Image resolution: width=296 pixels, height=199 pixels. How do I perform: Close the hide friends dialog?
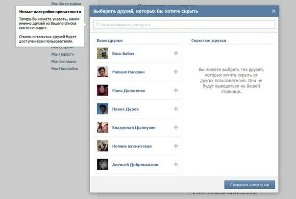(x=273, y=11)
